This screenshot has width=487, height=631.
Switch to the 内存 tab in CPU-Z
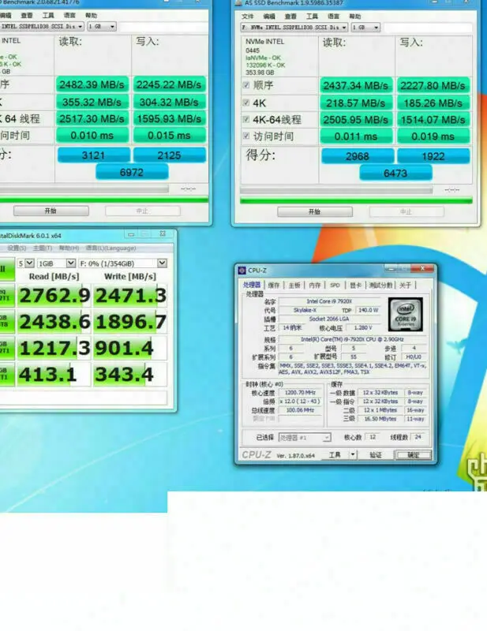coord(315,286)
